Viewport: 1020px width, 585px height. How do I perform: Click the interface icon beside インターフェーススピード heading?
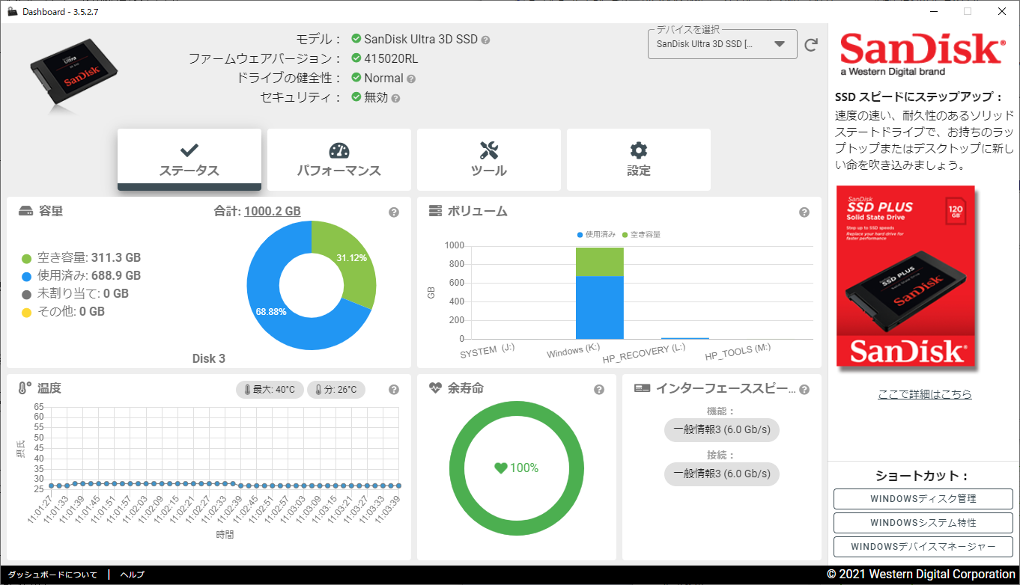[x=641, y=388]
